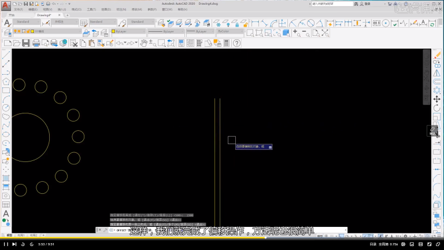This screenshot has width=444, height=250.
Task: Open the text style Standard dropdown
Action: click(x=27, y=22)
